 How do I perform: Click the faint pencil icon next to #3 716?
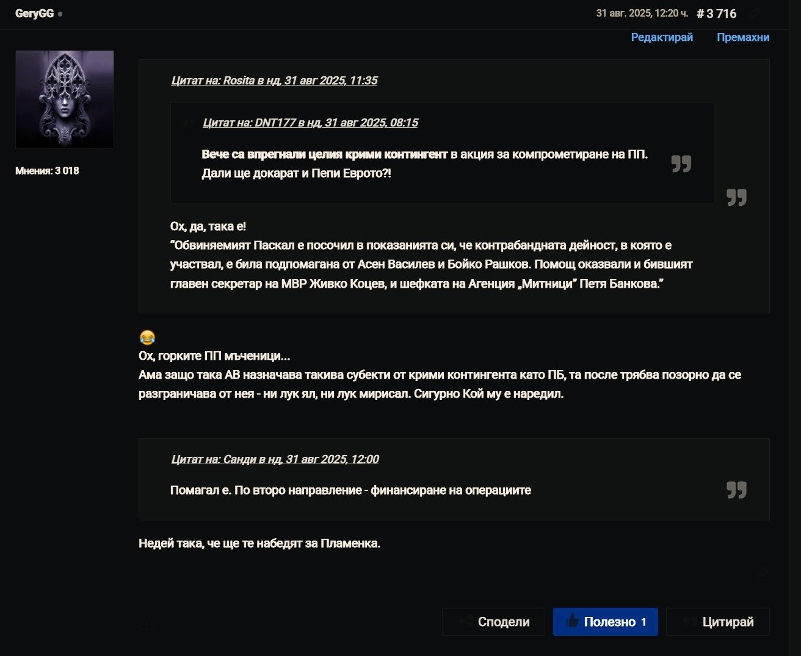[755, 13]
